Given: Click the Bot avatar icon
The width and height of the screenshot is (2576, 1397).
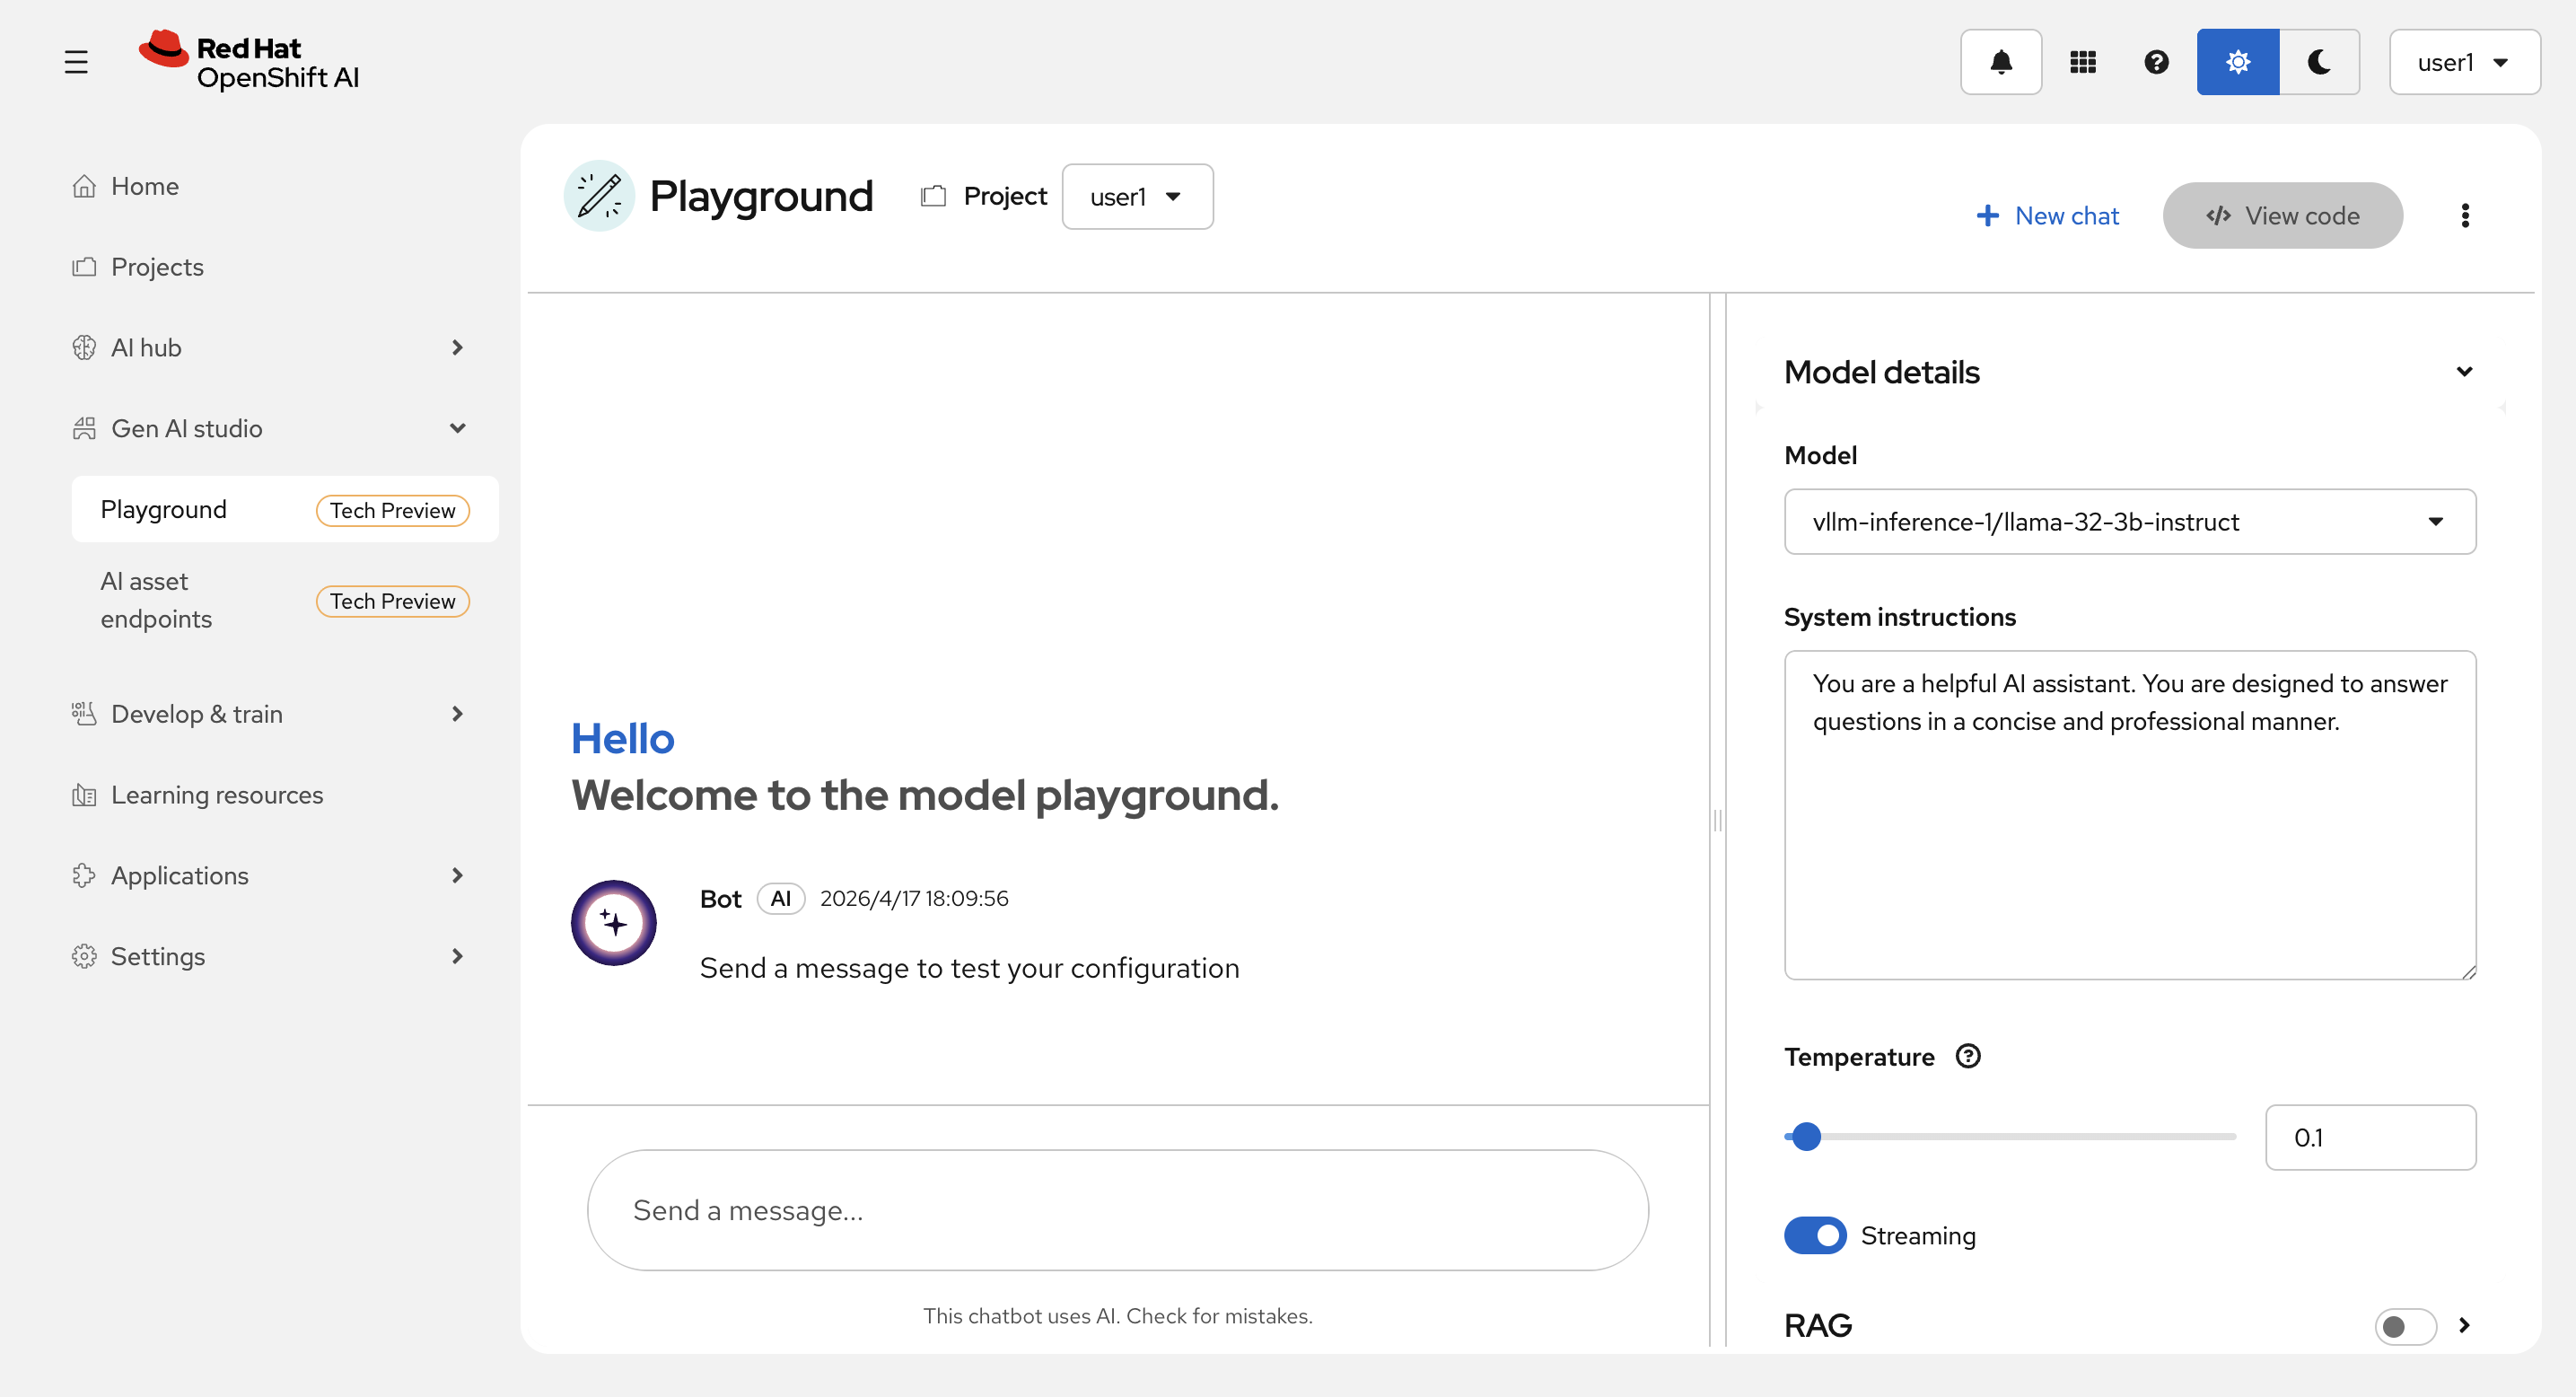Looking at the screenshot, I should pos(613,922).
